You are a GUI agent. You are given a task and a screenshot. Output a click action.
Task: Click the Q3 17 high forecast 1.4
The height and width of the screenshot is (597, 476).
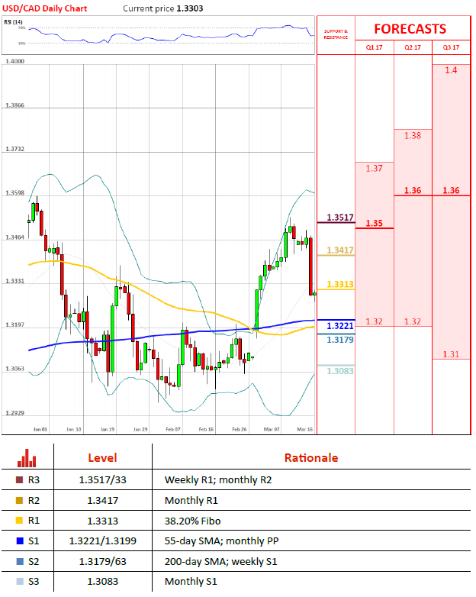451,70
